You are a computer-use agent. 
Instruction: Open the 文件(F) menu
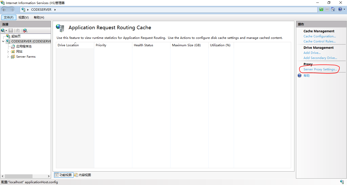coord(9,17)
